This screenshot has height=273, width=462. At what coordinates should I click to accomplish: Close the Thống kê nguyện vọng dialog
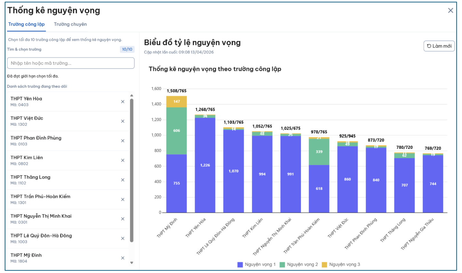coord(450,11)
